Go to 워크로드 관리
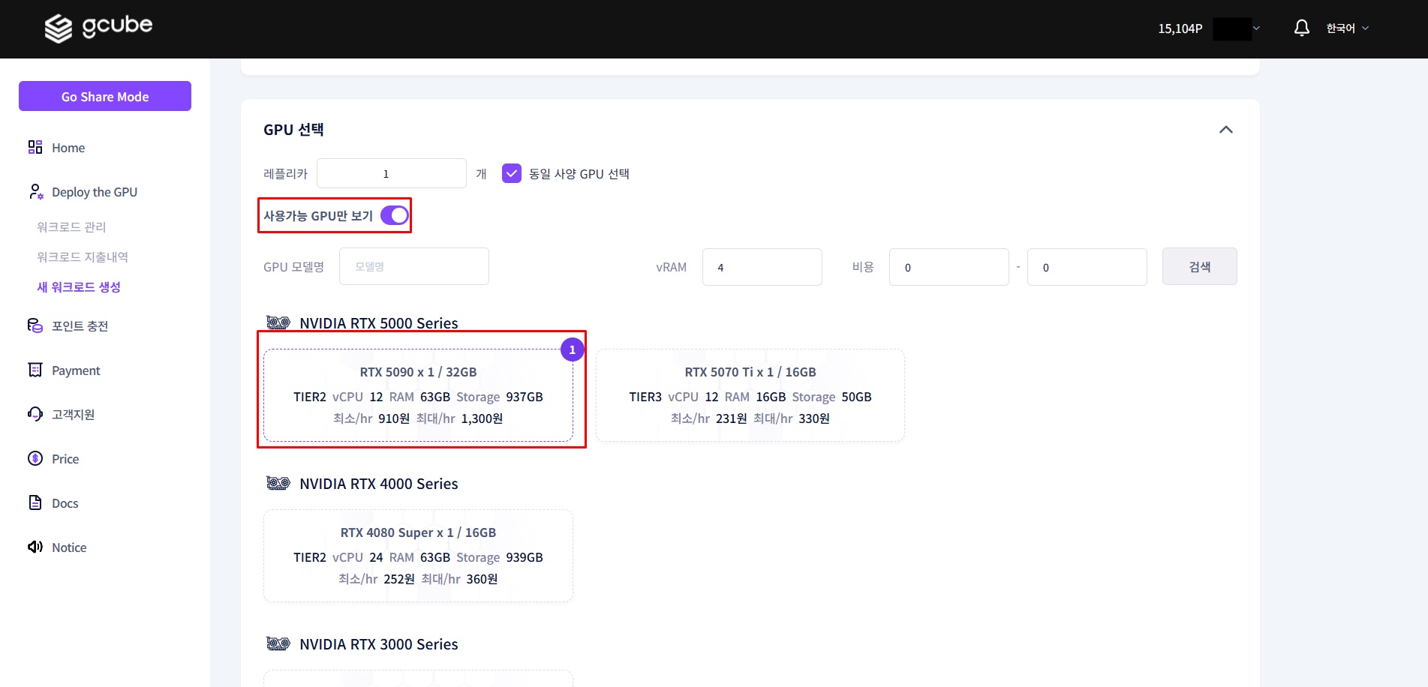Image resolution: width=1428 pixels, height=687 pixels. click(x=71, y=227)
